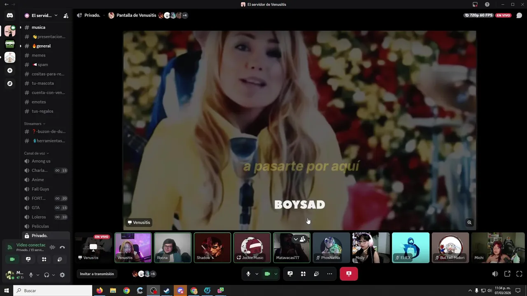Share your screen icon in call bar

point(290,274)
